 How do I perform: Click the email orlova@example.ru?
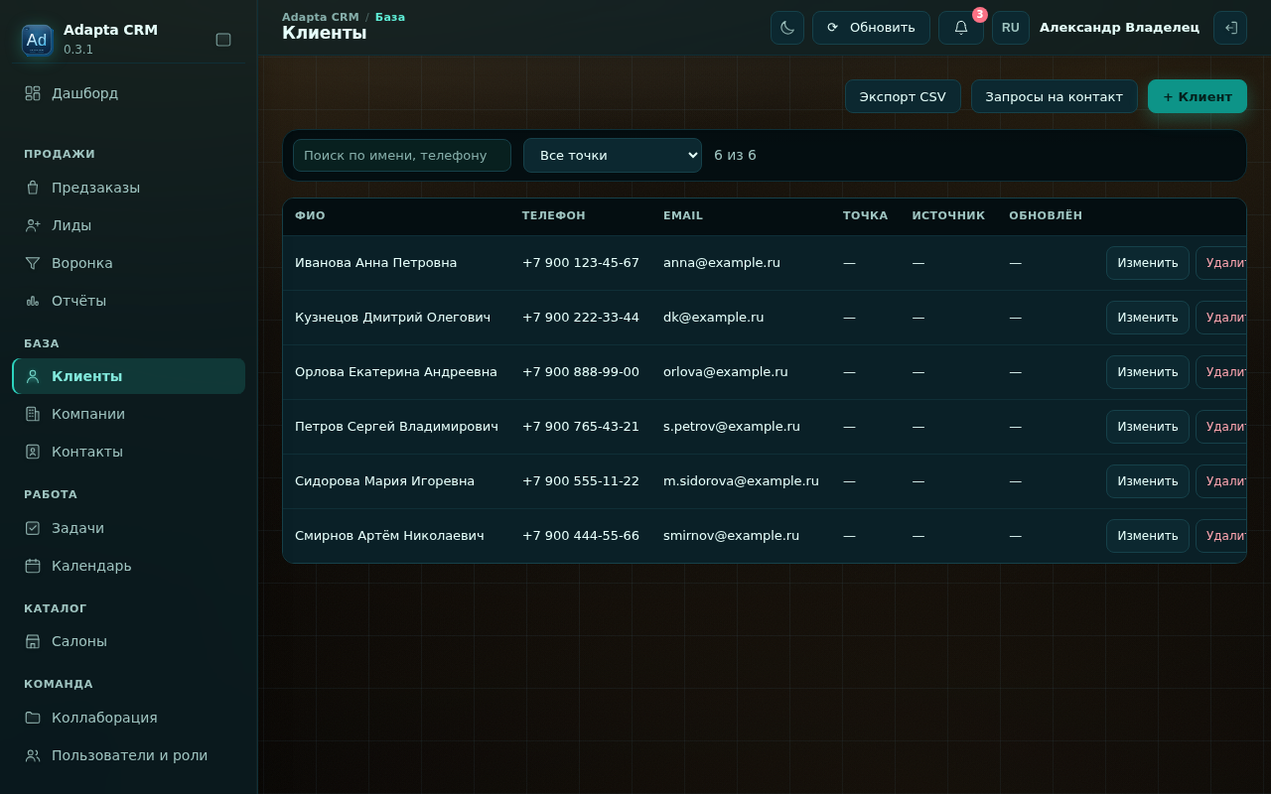726,372
